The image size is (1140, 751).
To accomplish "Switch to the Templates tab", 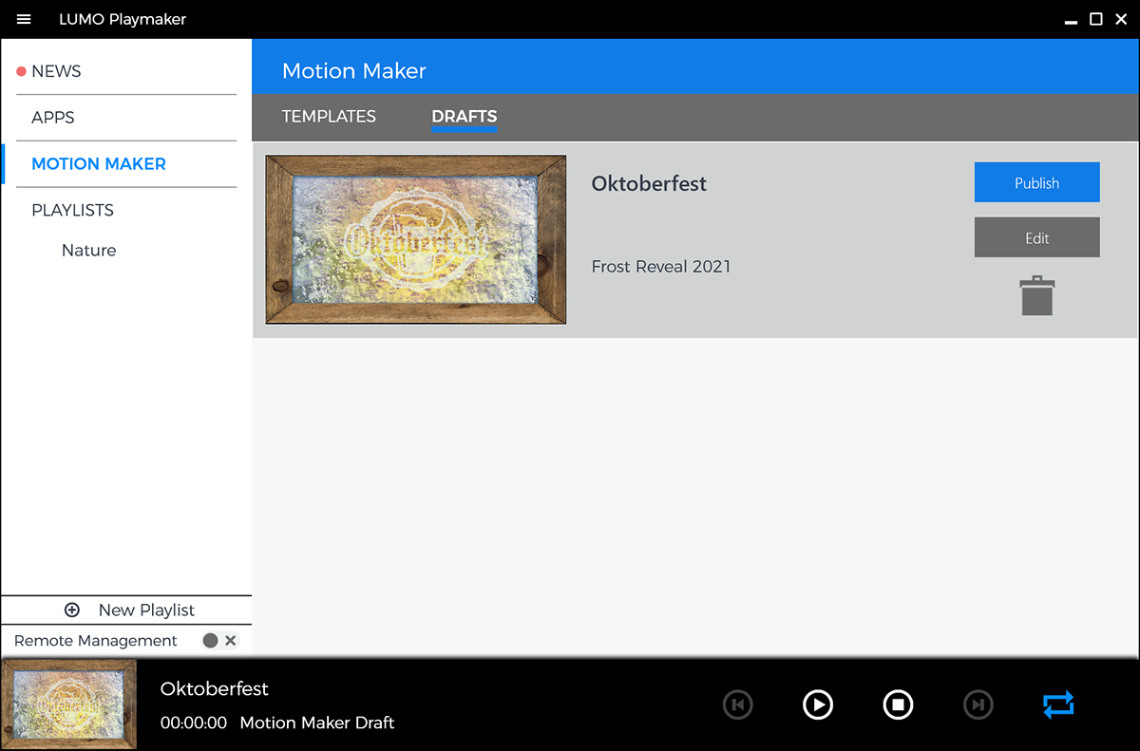I will [329, 117].
